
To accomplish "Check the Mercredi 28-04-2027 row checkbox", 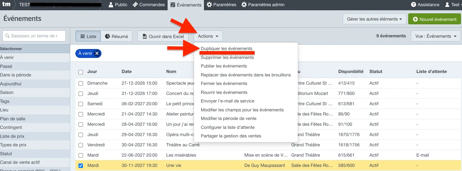I will (x=81, y=124).
